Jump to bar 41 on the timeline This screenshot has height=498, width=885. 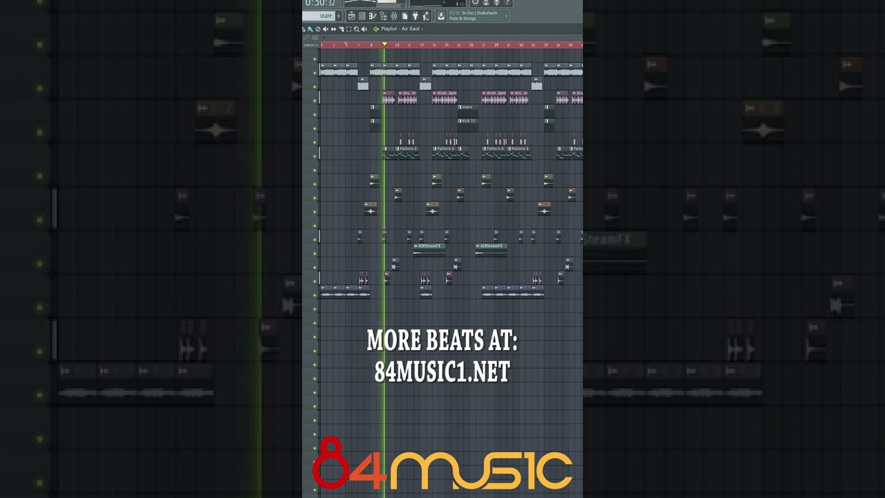click(570, 45)
